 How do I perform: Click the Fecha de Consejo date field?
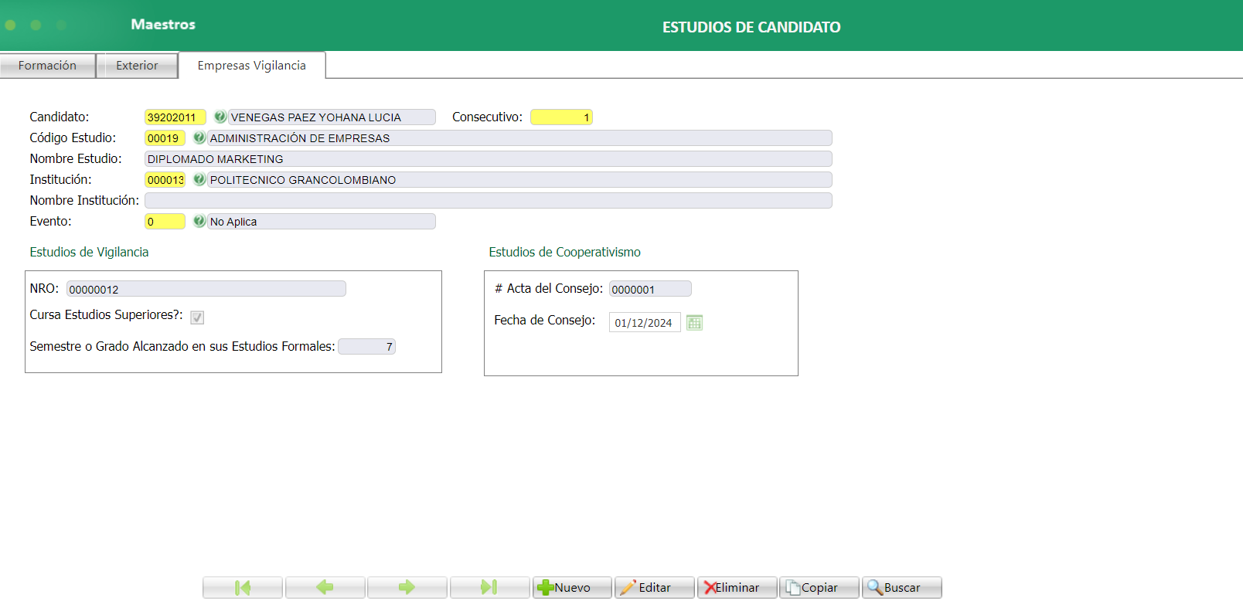[x=645, y=322]
